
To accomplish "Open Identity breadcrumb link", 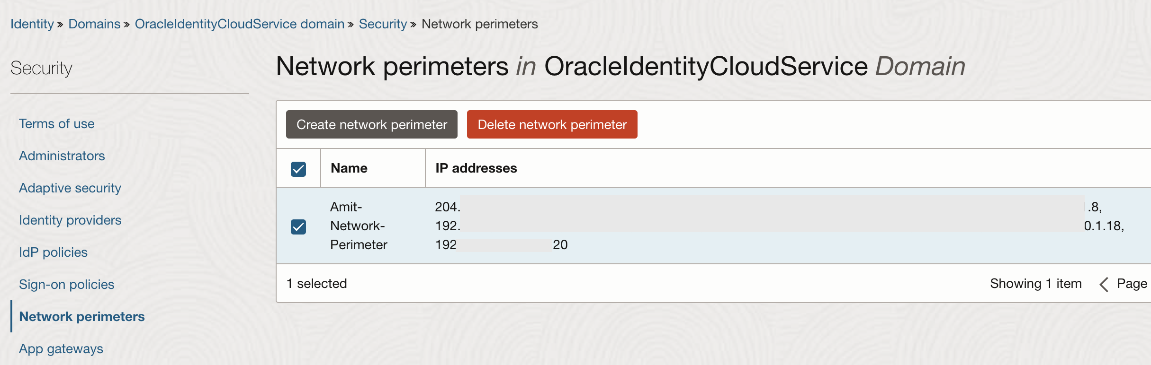I will coord(32,24).
